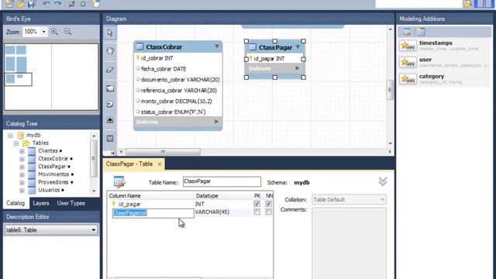Click first Modeling Additions toolbar icon
496x279 pixels.
pyautogui.click(x=407, y=32)
